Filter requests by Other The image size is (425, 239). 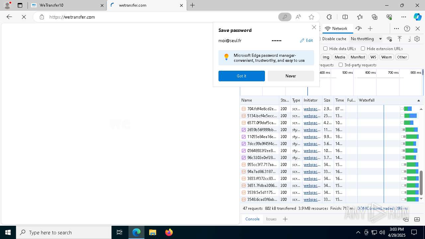[402, 57]
